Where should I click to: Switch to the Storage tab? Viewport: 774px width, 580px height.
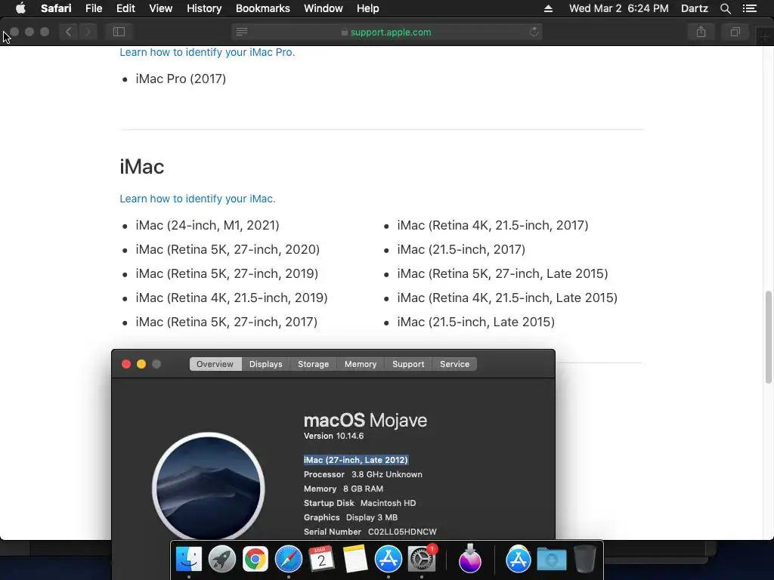pyautogui.click(x=313, y=364)
